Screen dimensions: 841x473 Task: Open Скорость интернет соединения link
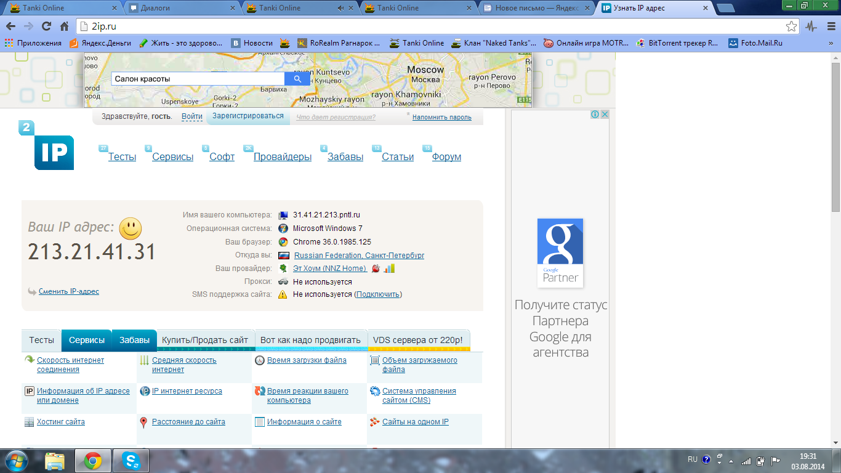[70, 365]
